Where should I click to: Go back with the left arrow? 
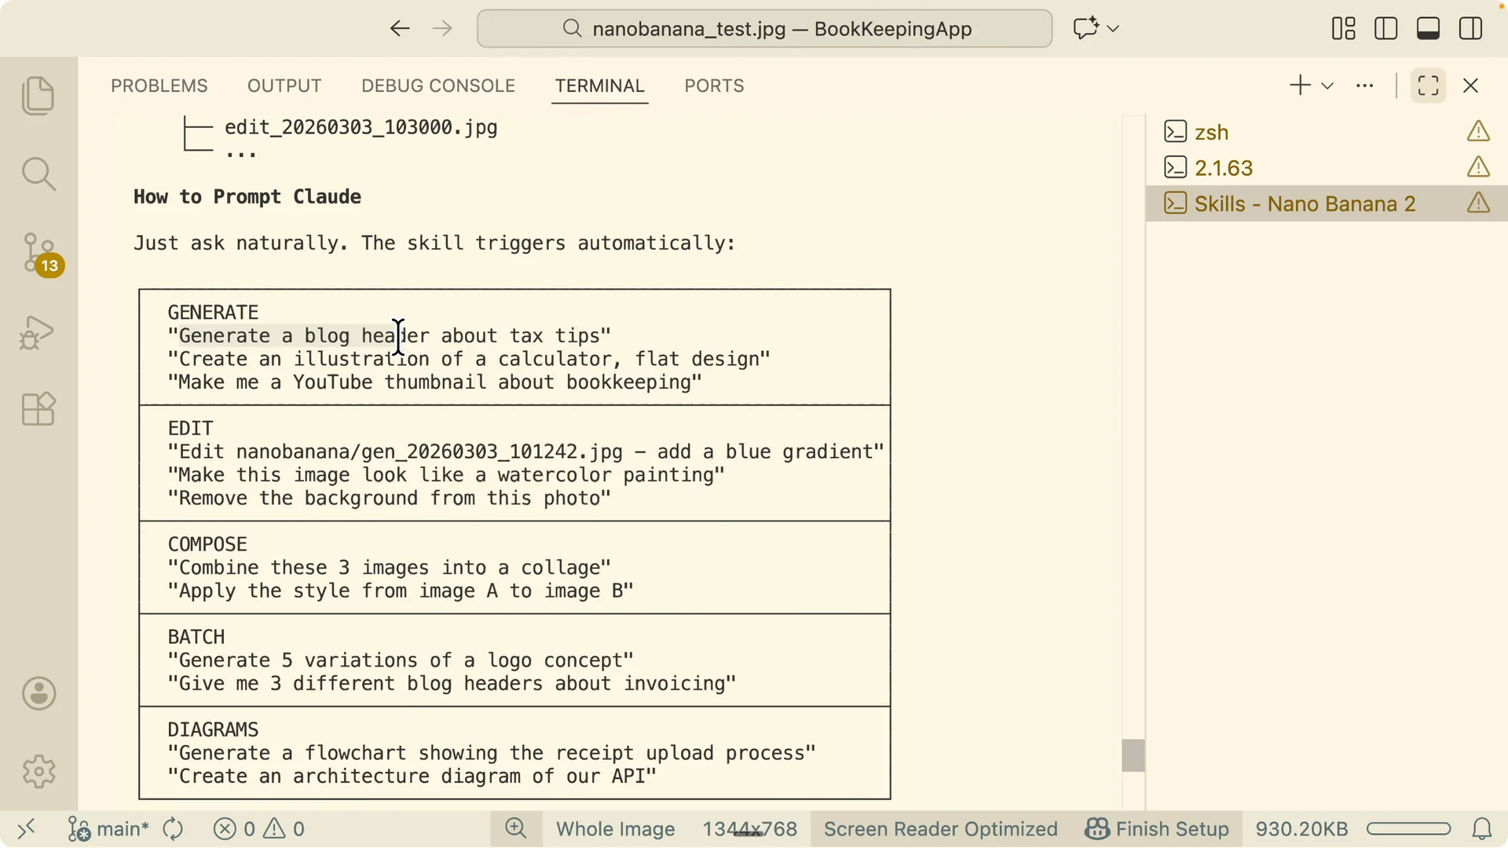click(400, 29)
